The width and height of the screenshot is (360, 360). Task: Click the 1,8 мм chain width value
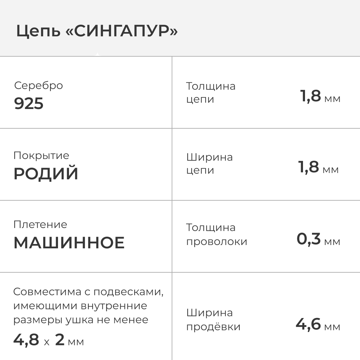coord(318,167)
